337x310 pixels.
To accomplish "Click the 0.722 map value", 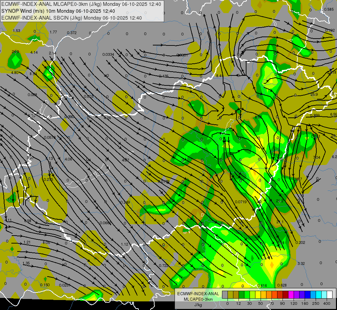I will pyautogui.click(x=164, y=266).
